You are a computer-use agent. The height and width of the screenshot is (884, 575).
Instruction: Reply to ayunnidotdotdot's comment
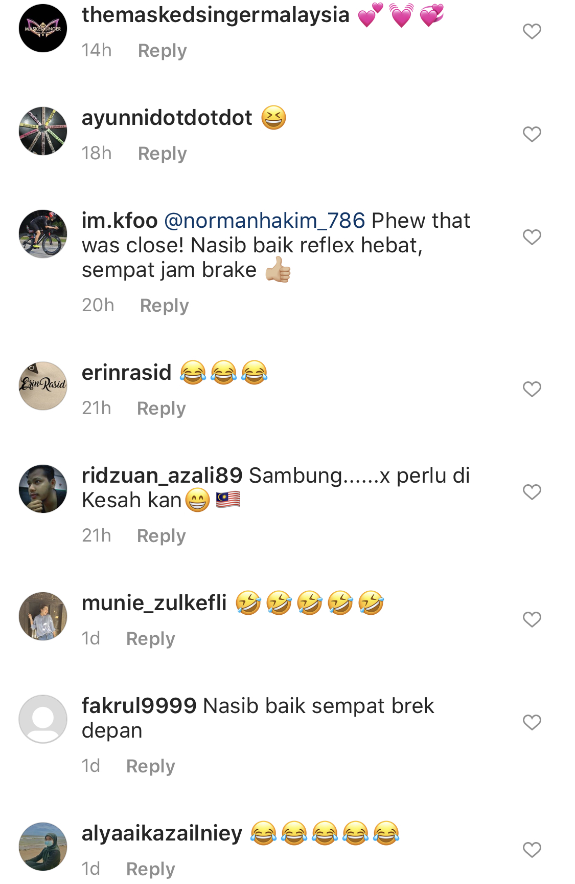point(163,154)
